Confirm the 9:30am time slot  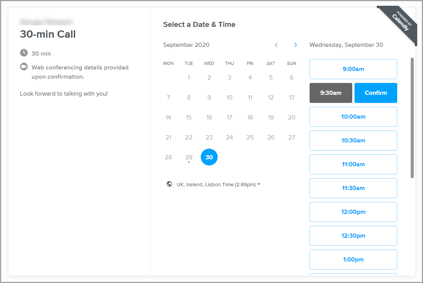click(x=376, y=93)
